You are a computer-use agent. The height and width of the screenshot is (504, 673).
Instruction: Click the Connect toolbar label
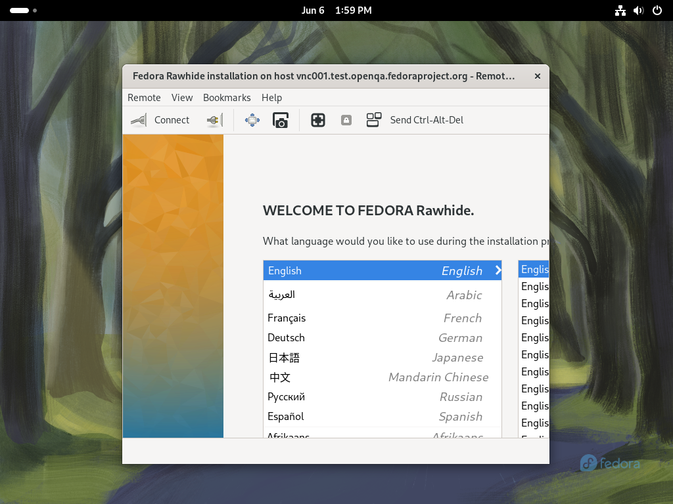pyautogui.click(x=172, y=120)
